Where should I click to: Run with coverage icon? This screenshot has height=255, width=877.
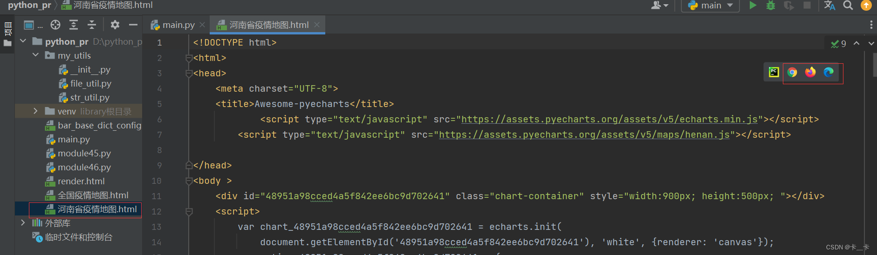click(788, 5)
